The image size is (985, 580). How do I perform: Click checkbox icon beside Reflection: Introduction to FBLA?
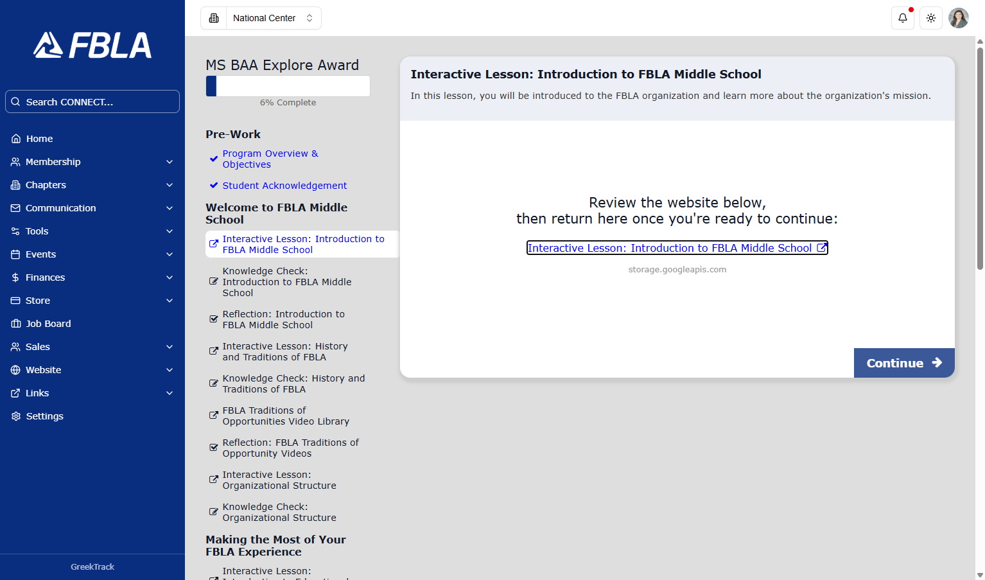[214, 319]
